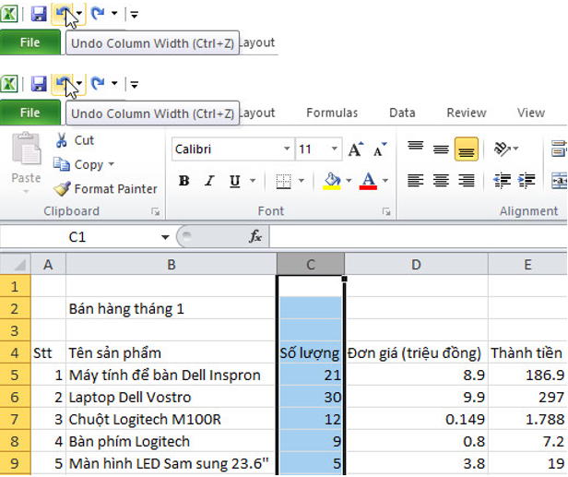Open the Fill Color palette arrow
568x477 pixels.
[x=349, y=181]
